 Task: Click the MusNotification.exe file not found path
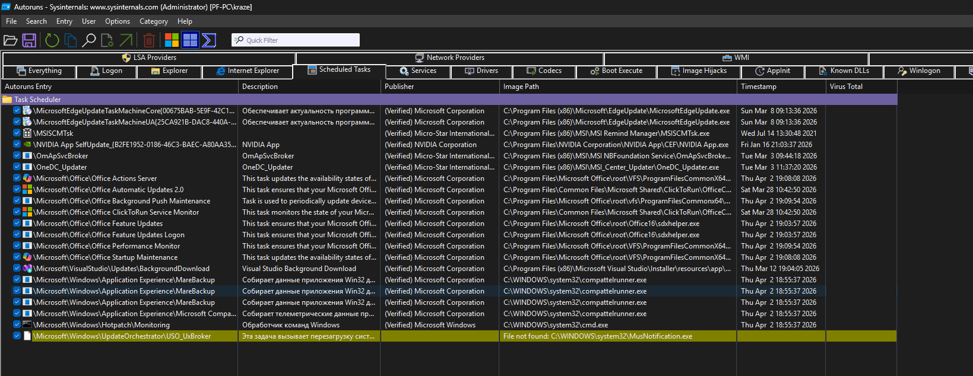[x=598, y=336]
